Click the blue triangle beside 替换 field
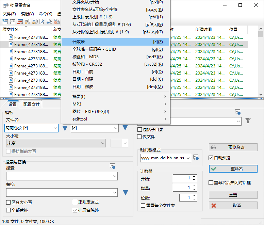Screen dimensions: 264x225 click(125, 193)
